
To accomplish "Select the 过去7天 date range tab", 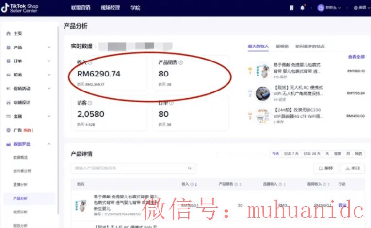I will [291, 153].
